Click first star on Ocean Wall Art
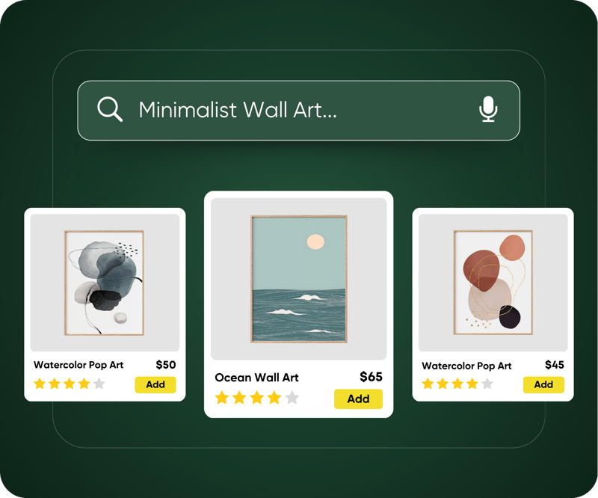 click(x=222, y=398)
